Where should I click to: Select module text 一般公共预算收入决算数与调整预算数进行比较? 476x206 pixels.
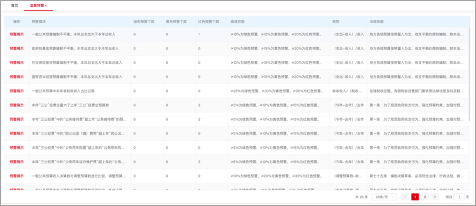(79, 176)
